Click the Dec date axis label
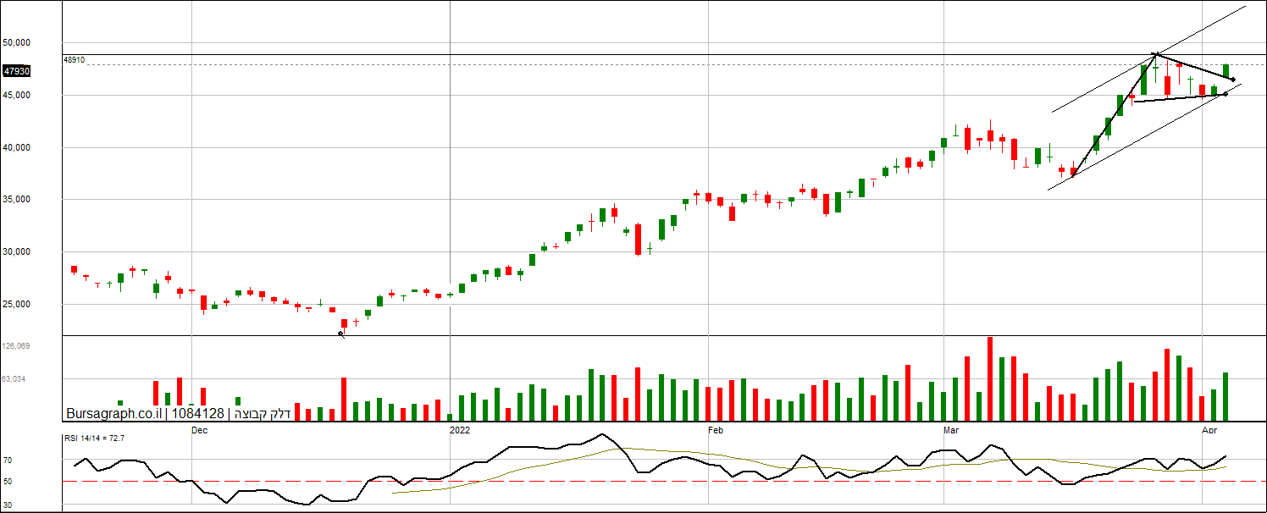The height and width of the screenshot is (513, 1267). [x=199, y=431]
